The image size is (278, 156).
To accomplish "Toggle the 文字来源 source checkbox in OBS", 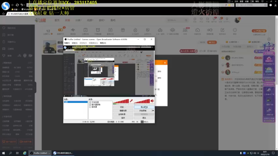I will (x=90, y=102).
